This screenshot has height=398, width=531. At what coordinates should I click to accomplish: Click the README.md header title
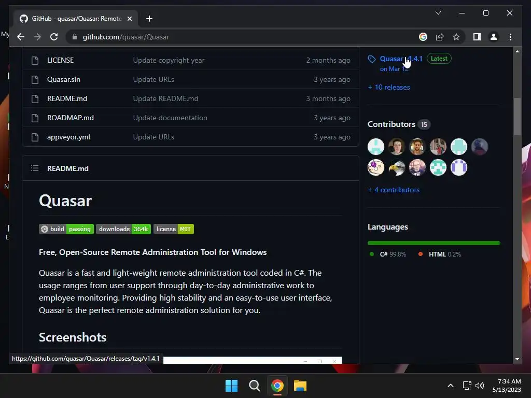[x=68, y=168]
